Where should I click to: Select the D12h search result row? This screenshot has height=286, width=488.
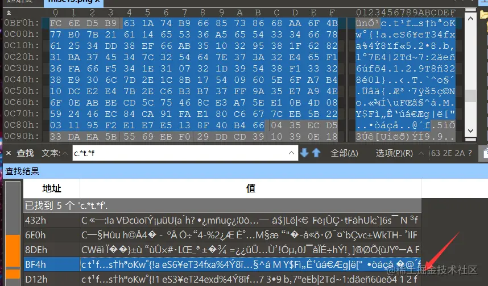222,279
